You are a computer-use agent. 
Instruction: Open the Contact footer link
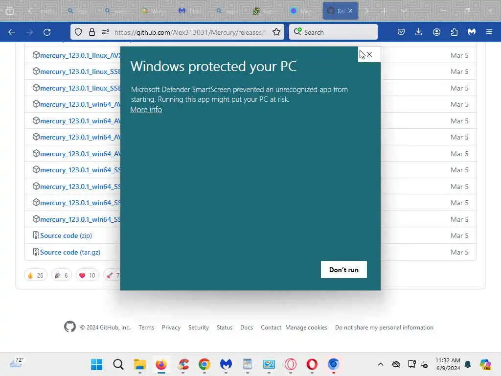pyautogui.click(x=271, y=328)
